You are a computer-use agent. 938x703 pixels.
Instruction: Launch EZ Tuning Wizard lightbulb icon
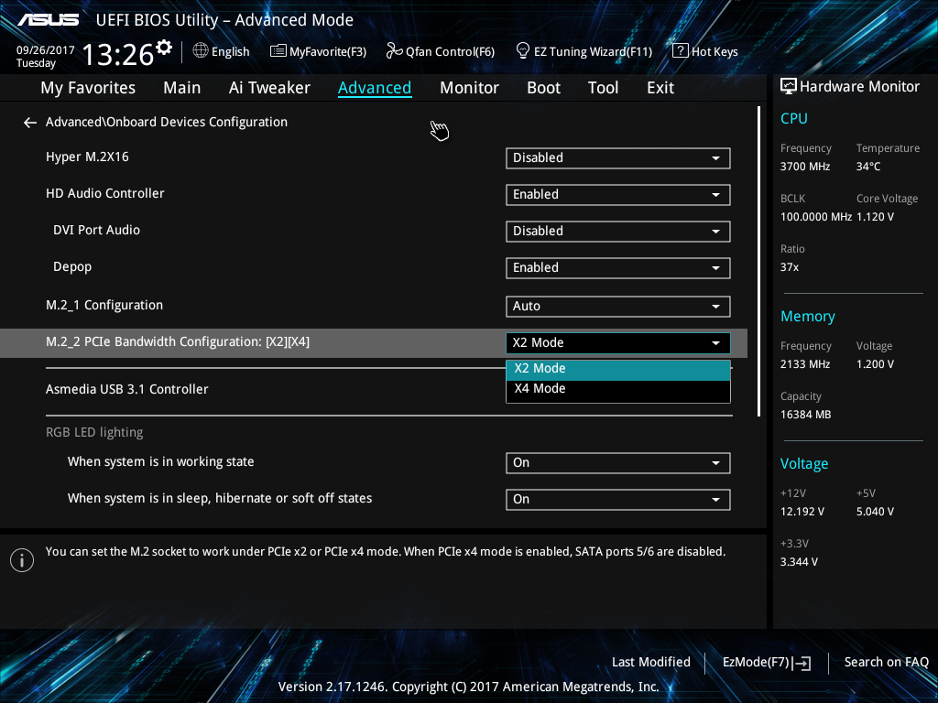click(x=523, y=51)
